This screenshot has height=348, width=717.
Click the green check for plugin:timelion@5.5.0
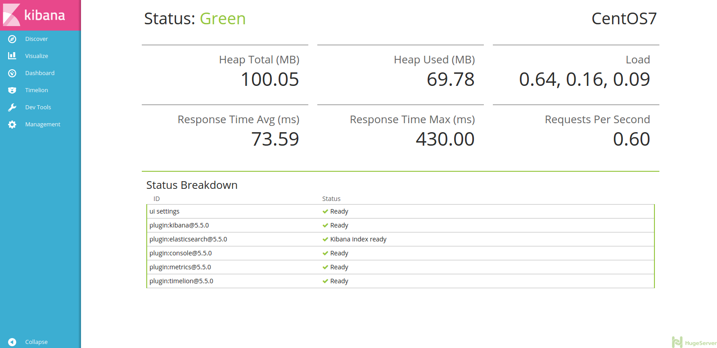point(325,281)
